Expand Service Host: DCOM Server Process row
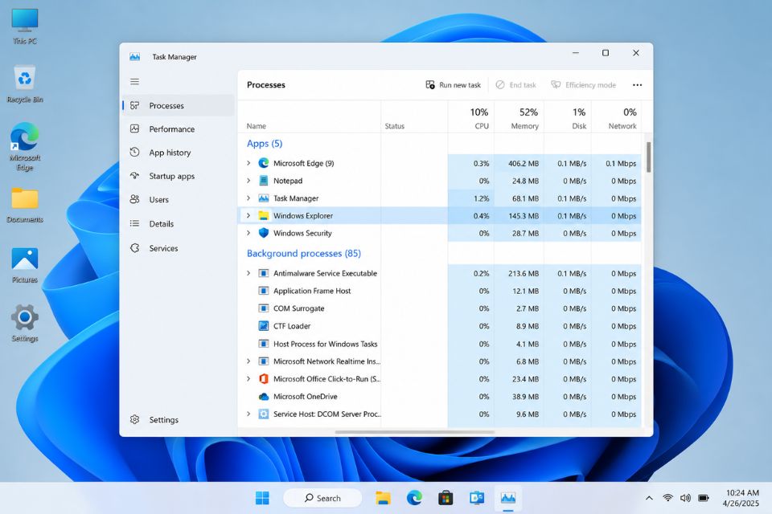This screenshot has height=514, width=772. [x=248, y=414]
